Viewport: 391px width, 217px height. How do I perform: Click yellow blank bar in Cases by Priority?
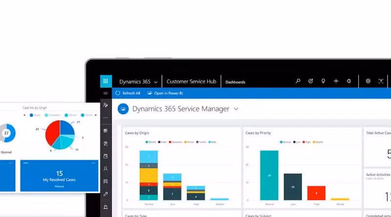pyautogui.click(x=340, y=199)
